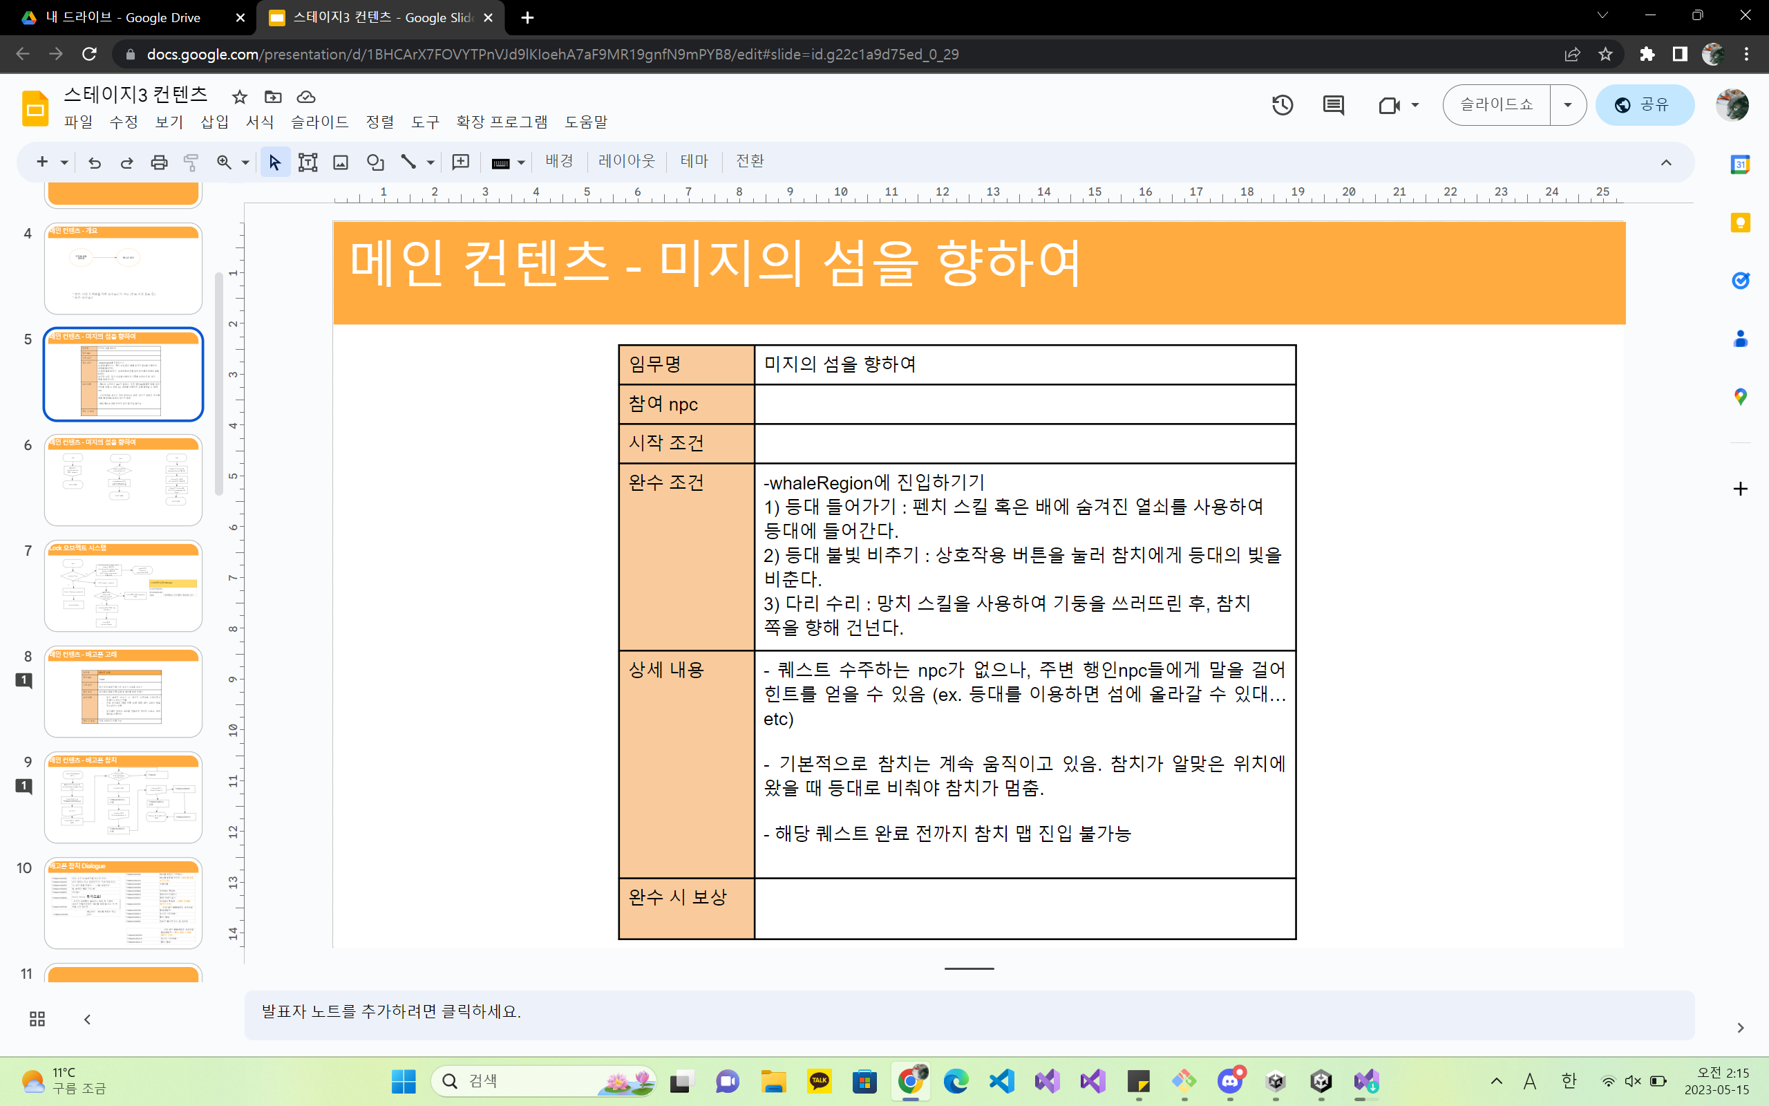Show side panel with bottom-right chevron
Image resolution: width=1769 pixels, height=1106 pixels.
pos(1740,1028)
